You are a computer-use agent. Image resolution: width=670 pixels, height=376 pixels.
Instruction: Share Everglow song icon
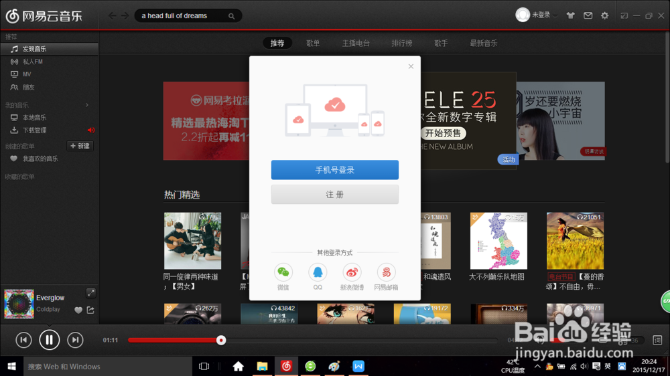coord(90,310)
